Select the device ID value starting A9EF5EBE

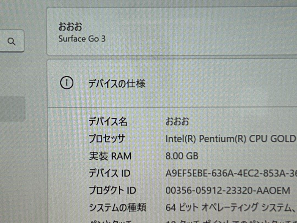pyautogui.click(x=231, y=173)
